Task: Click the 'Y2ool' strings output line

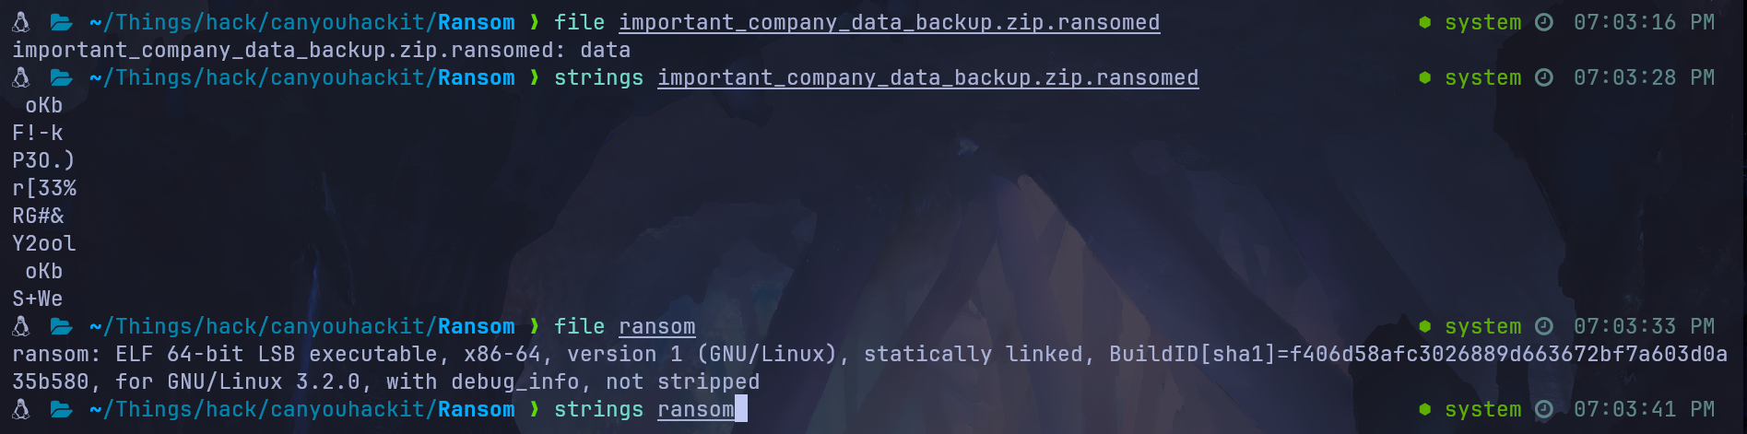Action: click(44, 243)
